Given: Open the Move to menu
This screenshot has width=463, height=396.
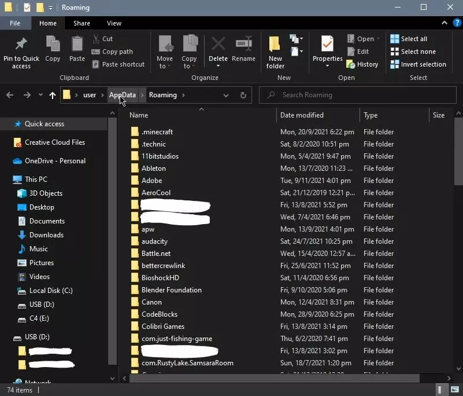Looking at the screenshot, I should [x=165, y=52].
